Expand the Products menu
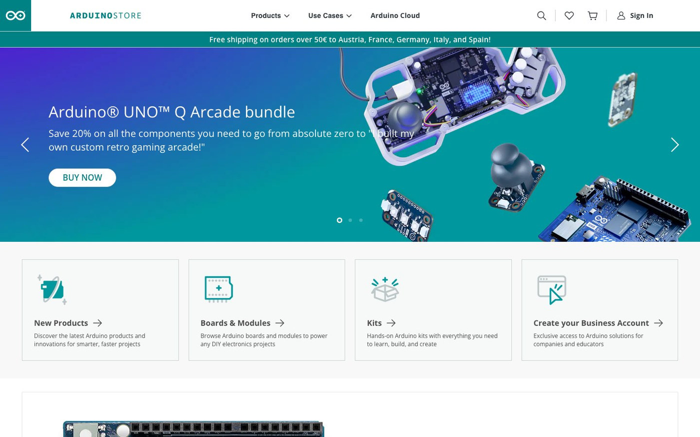Screen dimensions: 700x437 point(270,15)
